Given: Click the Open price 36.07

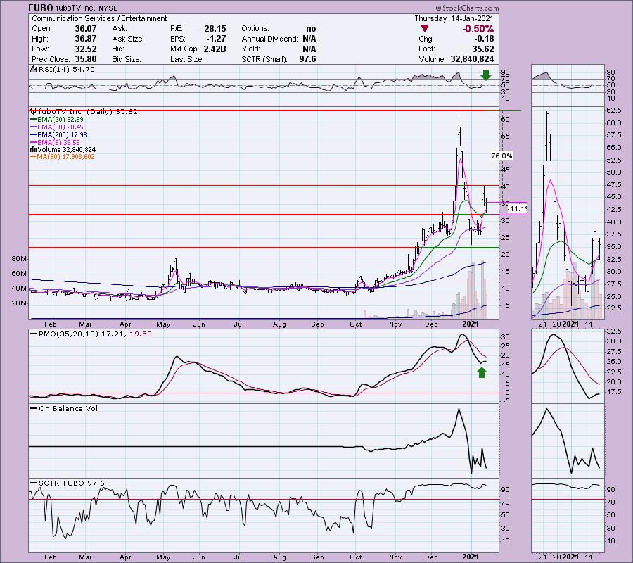Looking at the screenshot, I should (86, 29).
